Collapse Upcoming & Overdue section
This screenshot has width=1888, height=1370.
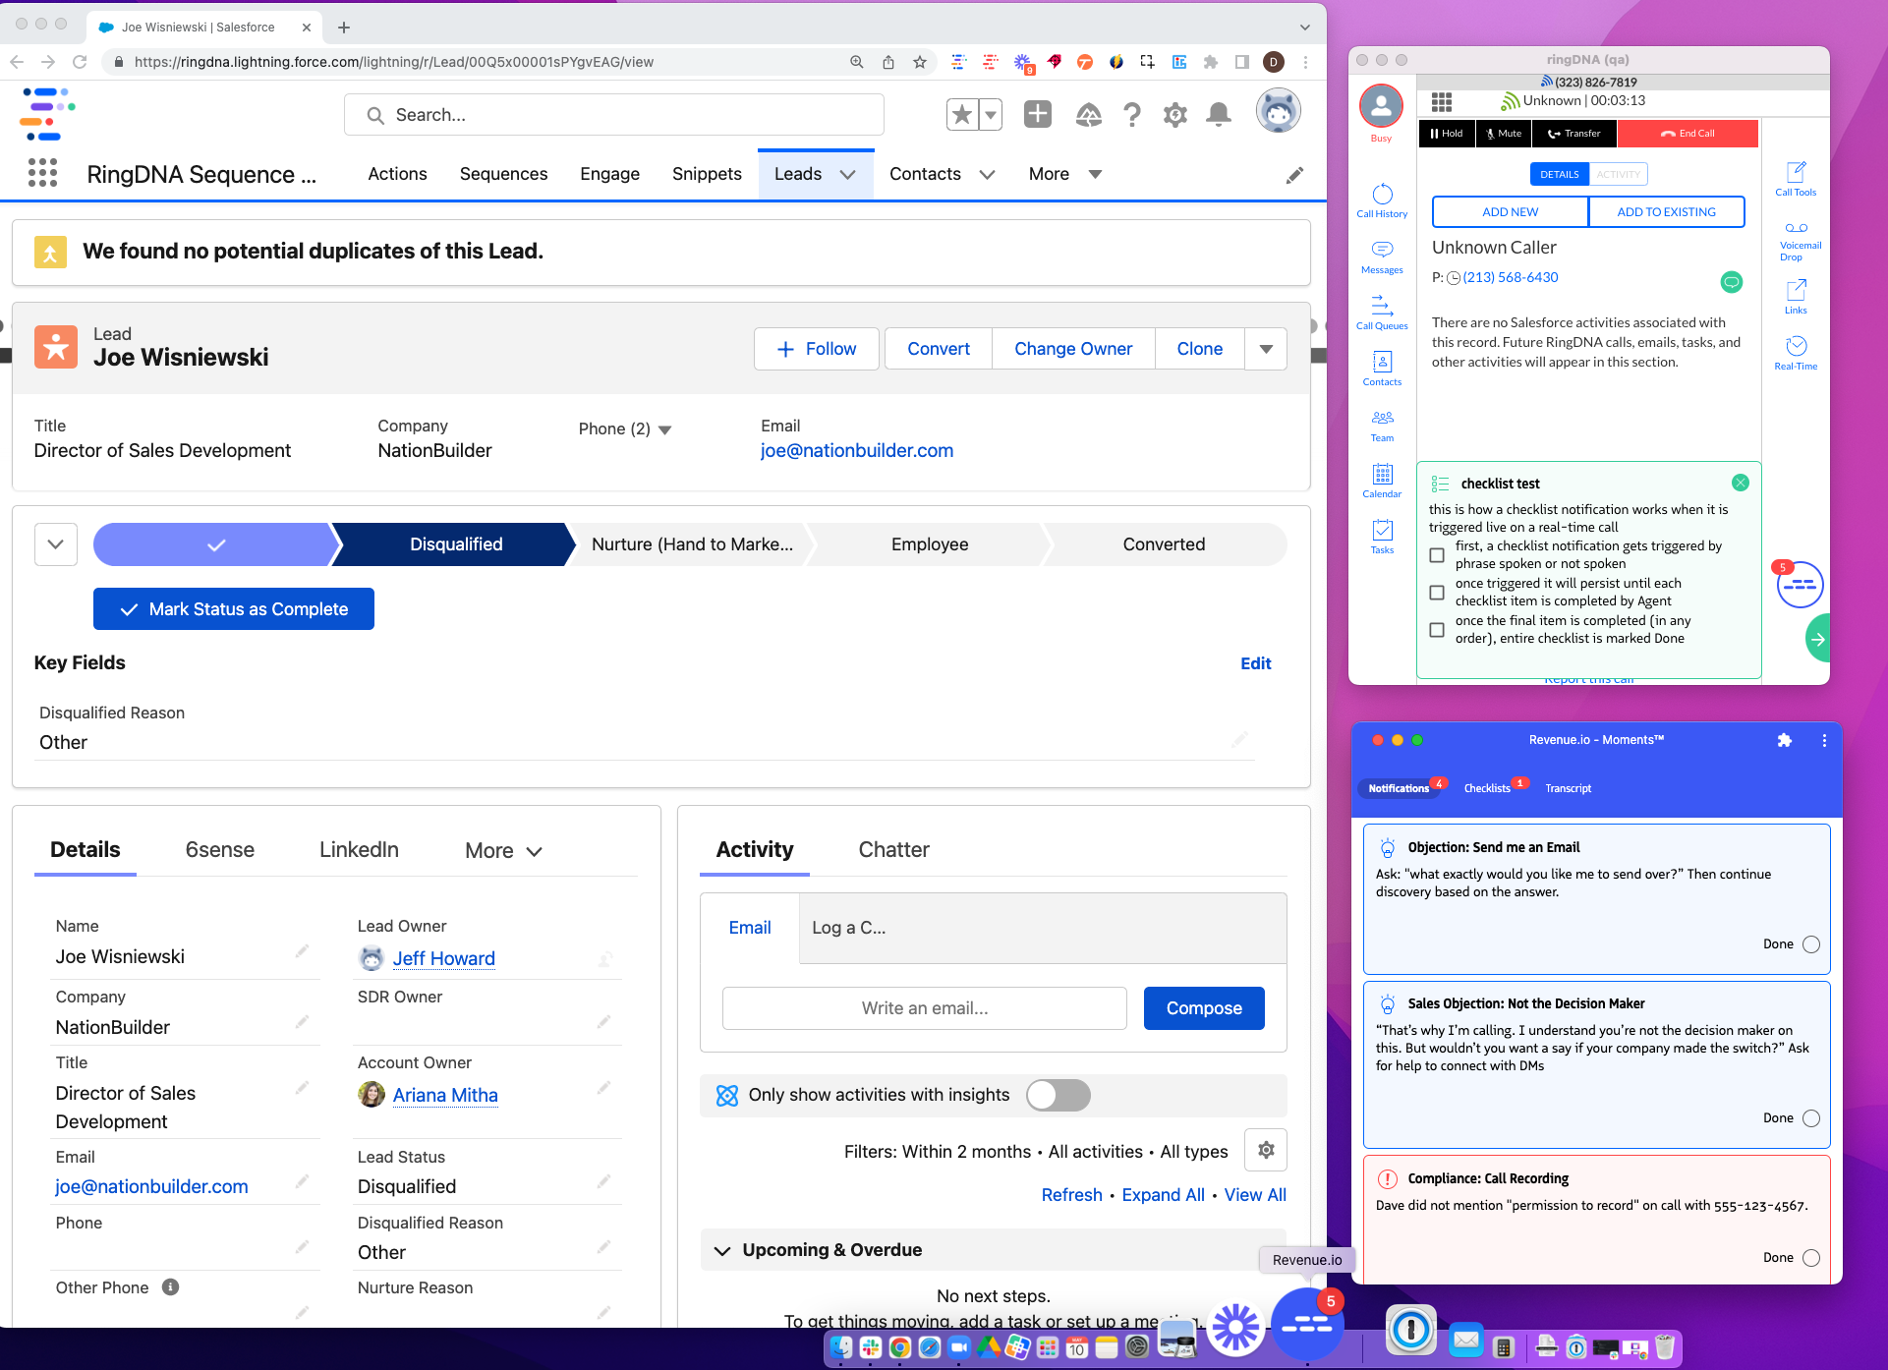(722, 1251)
